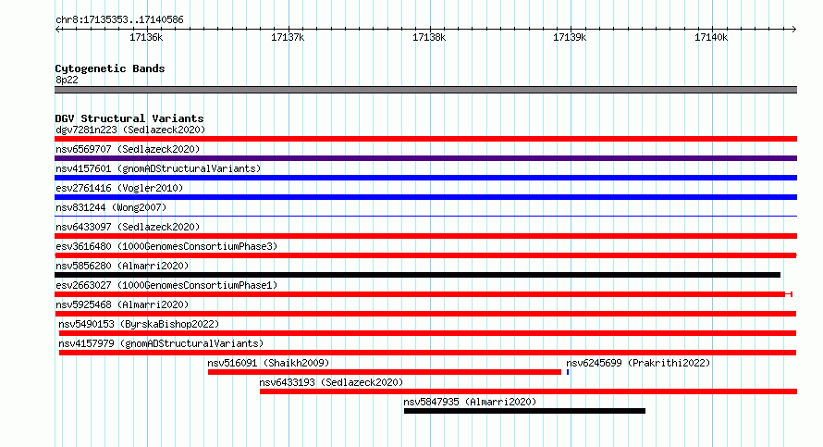This screenshot has height=447, width=823.
Task: Select the red bar for nsv516091
Action: pos(384,372)
